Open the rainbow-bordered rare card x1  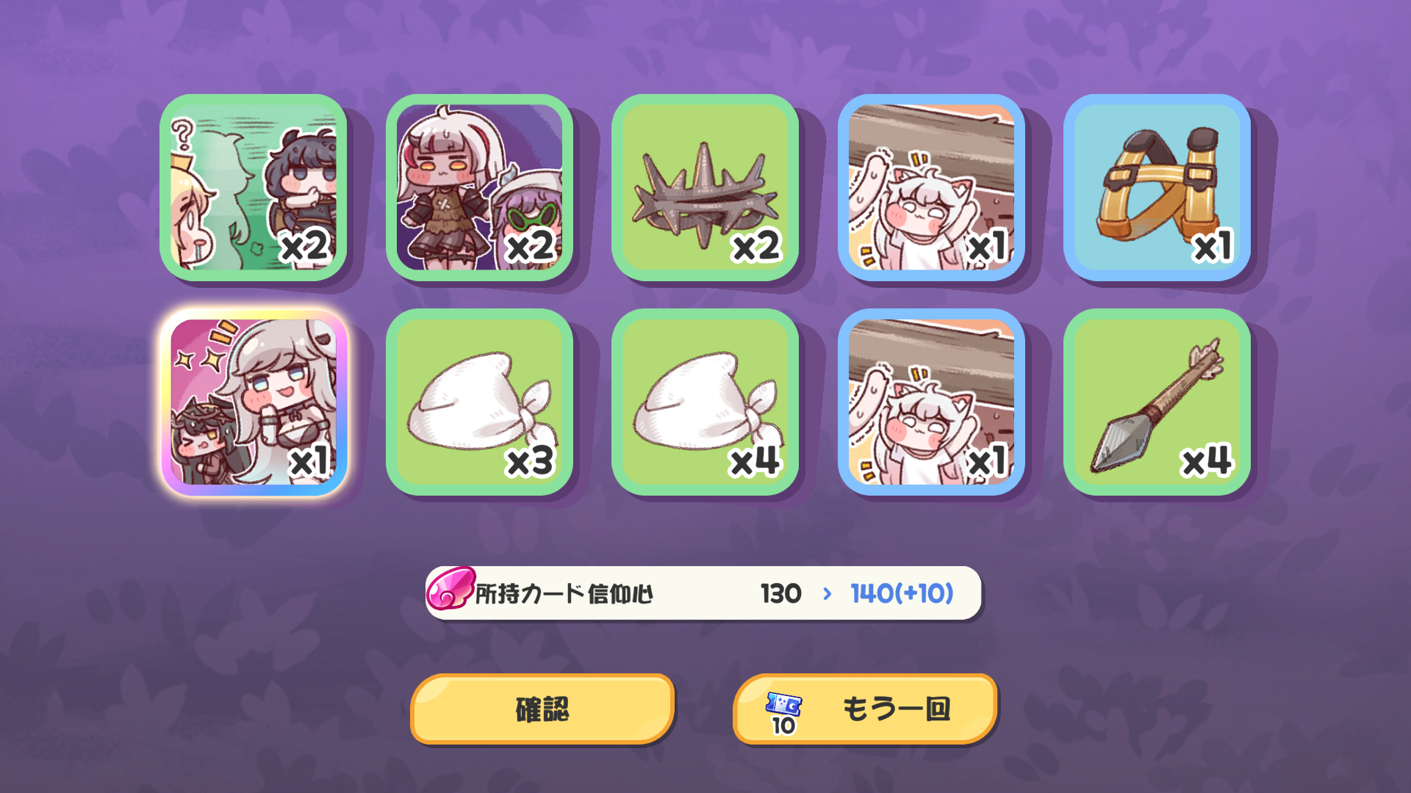(254, 402)
